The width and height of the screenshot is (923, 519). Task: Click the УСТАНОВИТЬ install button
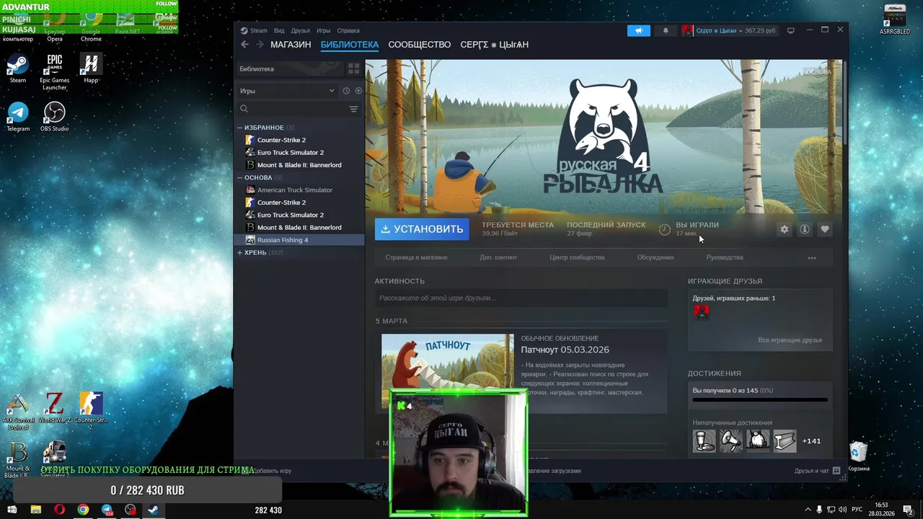click(422, 229)
